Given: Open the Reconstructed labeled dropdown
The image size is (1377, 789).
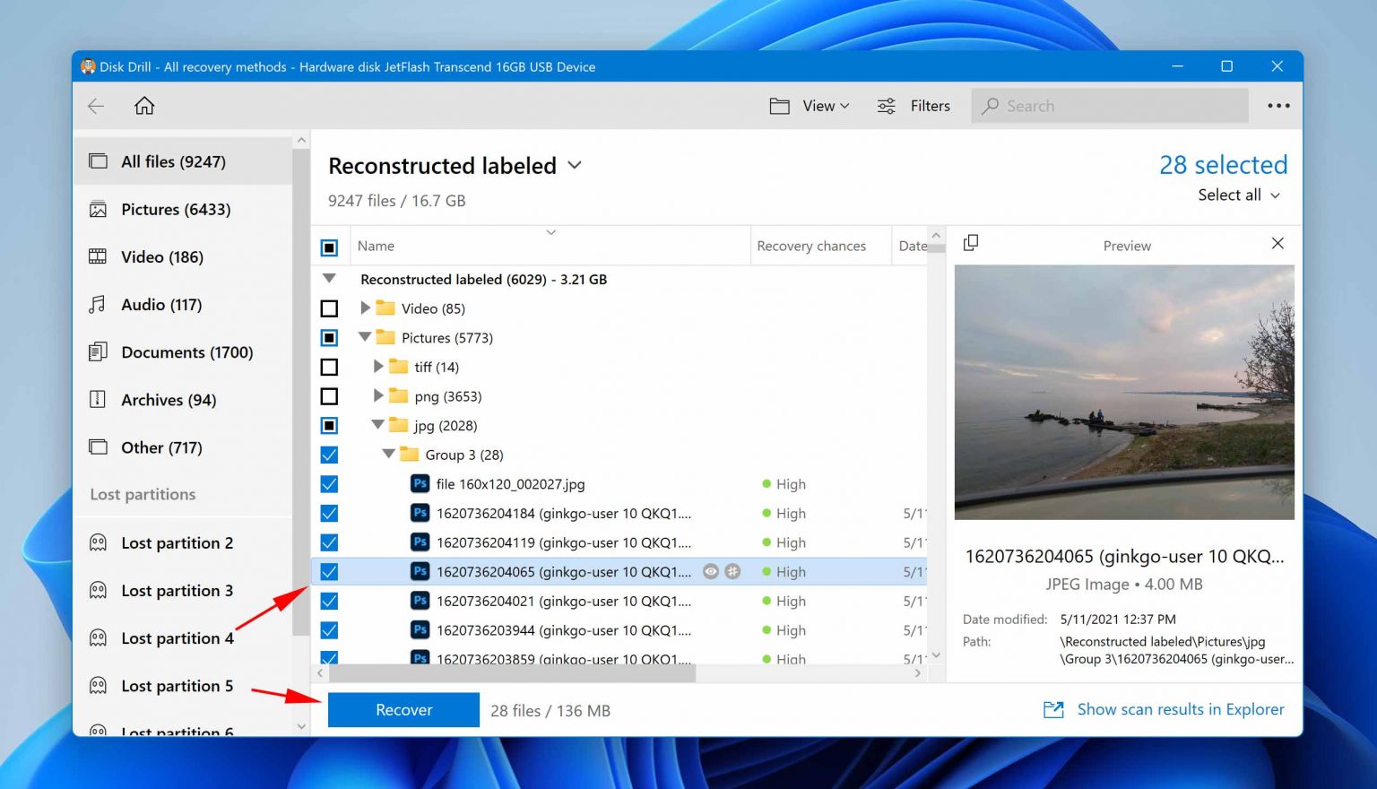Looking at the screenshot, I should (x=575, y=166).
